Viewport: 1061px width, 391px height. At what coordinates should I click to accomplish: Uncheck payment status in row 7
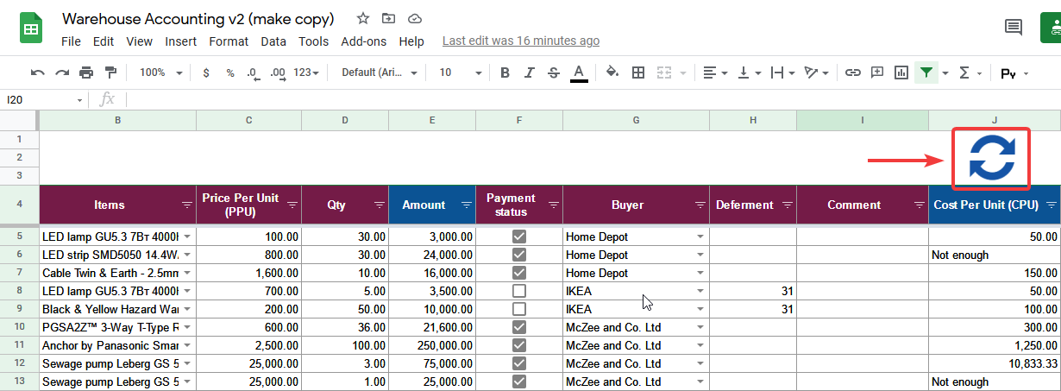519,273
